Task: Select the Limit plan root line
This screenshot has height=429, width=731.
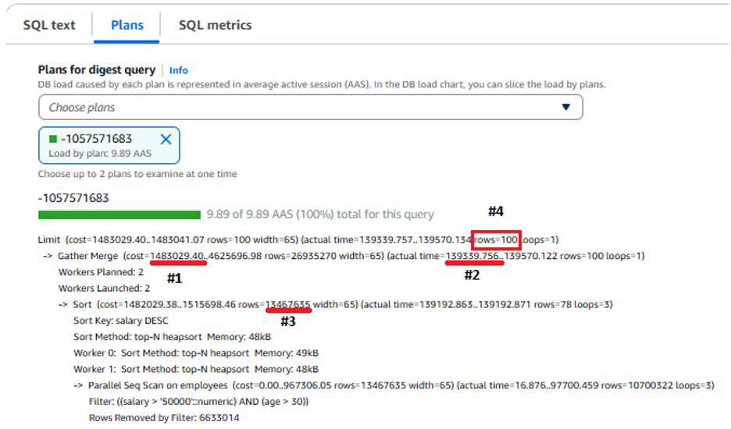Action: click(298, 240)
